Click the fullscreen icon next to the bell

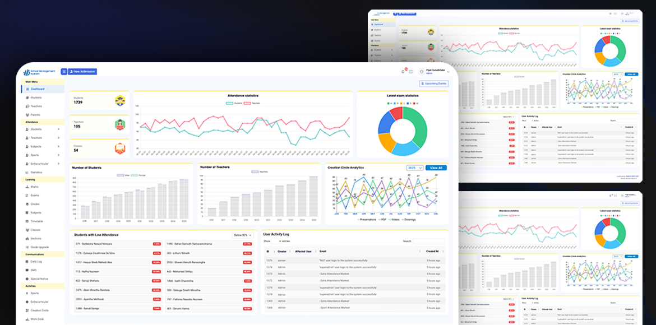(411, 72)
